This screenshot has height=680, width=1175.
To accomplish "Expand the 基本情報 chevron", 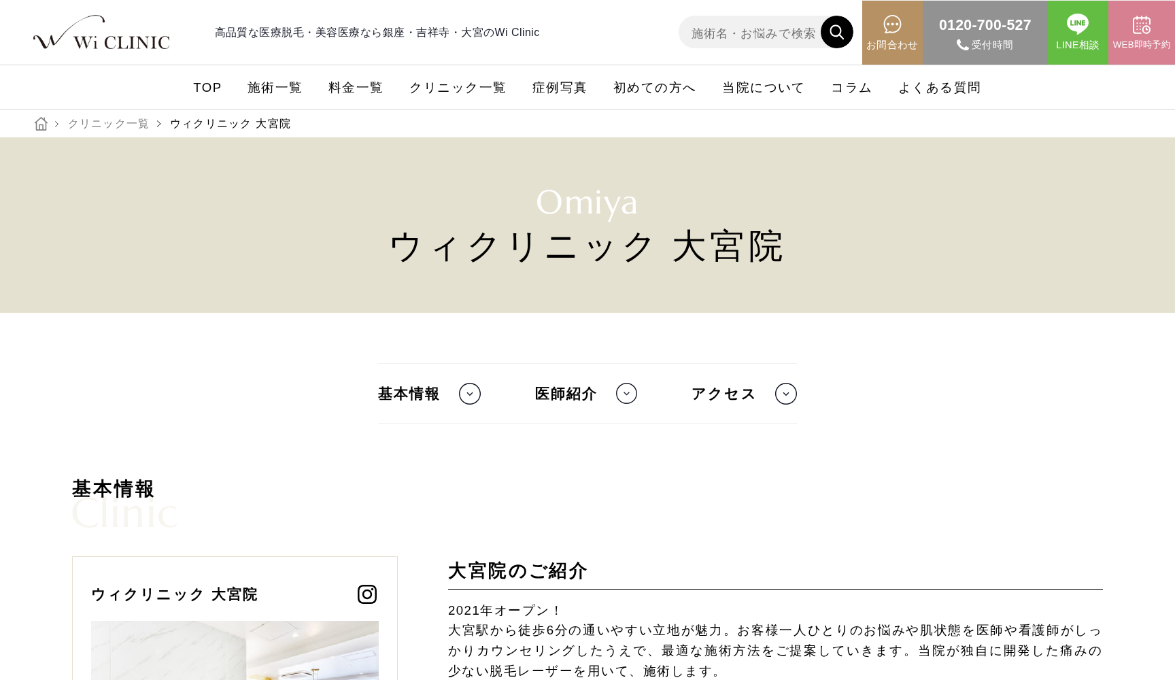I will (469, 394).
